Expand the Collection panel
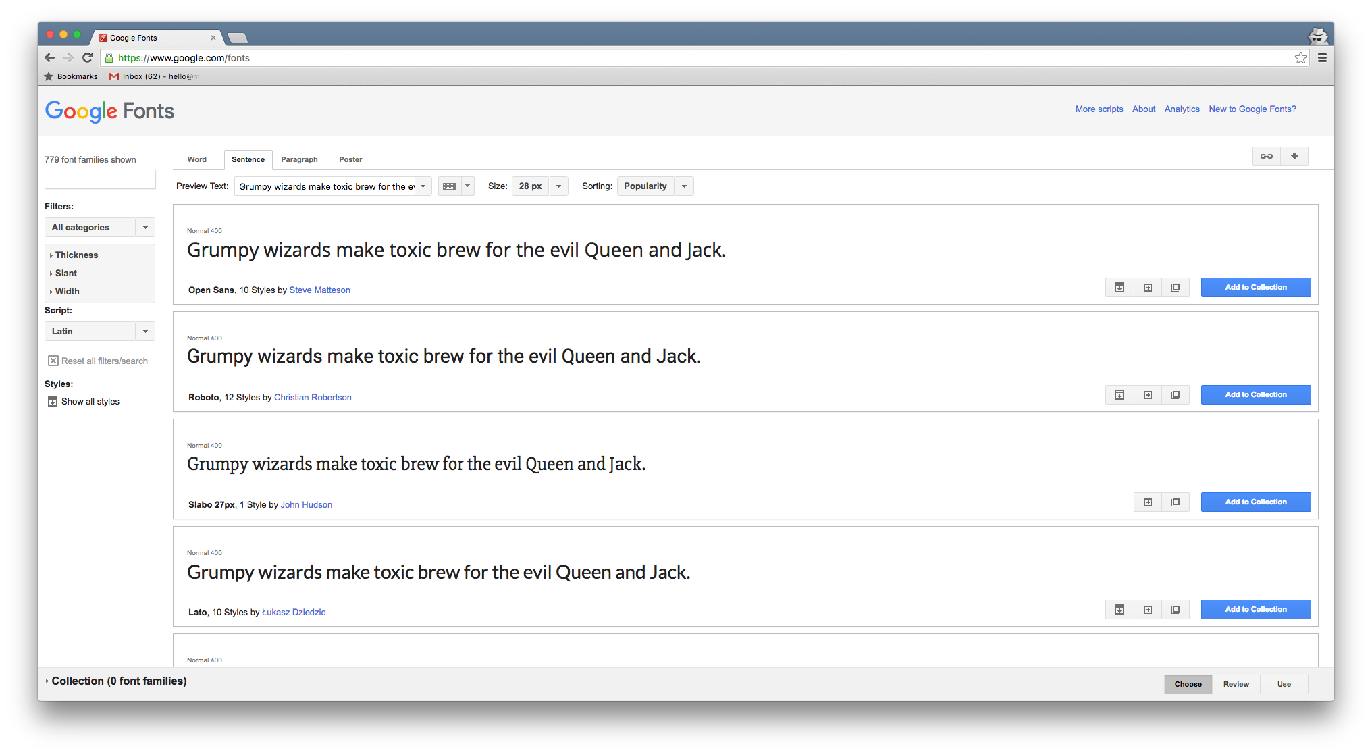Viewport: 1372px width, 755px height. [x=115, y=681]
